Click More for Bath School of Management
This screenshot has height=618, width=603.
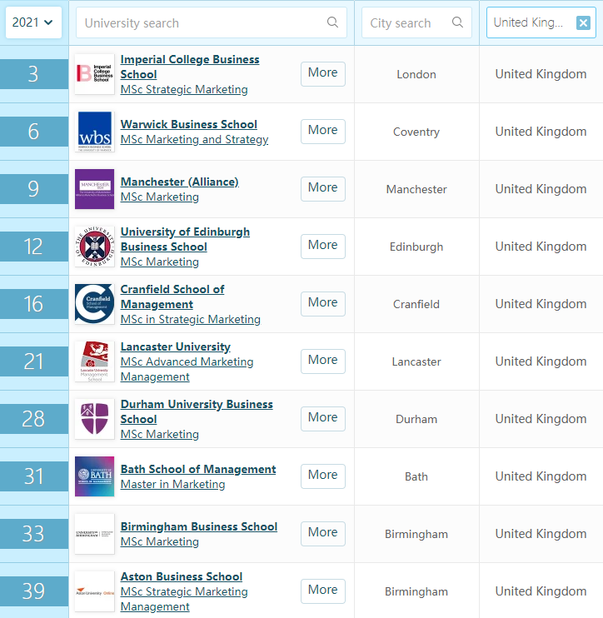tap(323, 476)
